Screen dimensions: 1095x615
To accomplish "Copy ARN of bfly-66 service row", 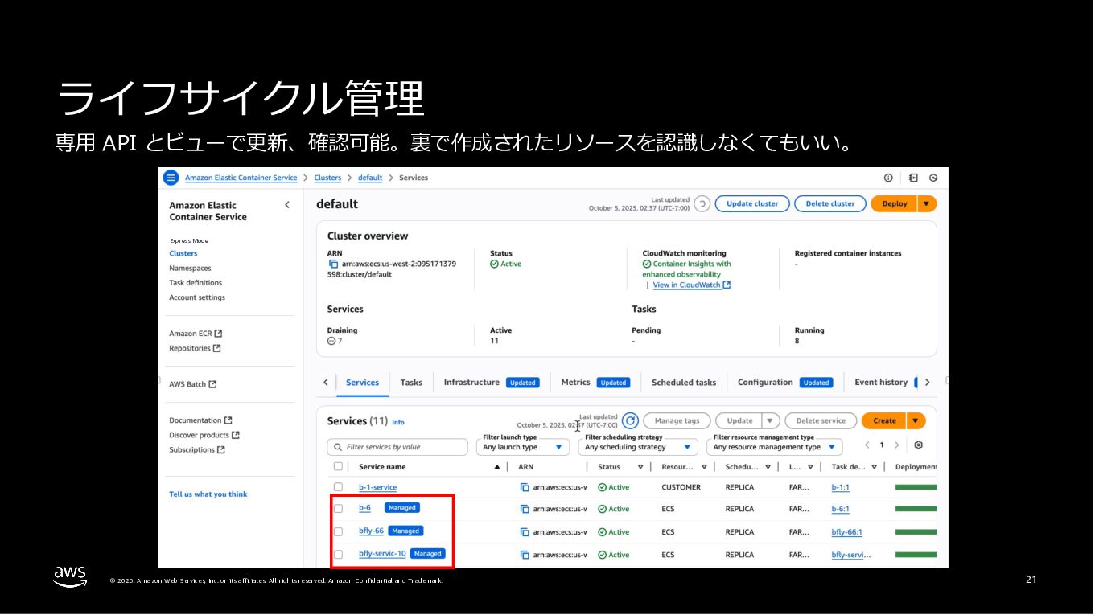I will point(525,532).
